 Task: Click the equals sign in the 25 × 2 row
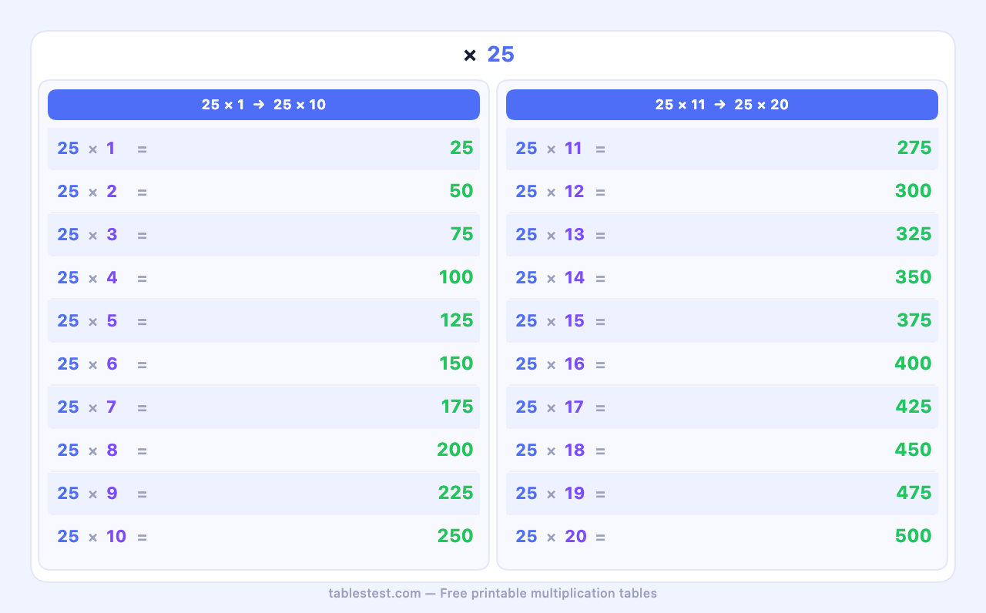(142, 192)
